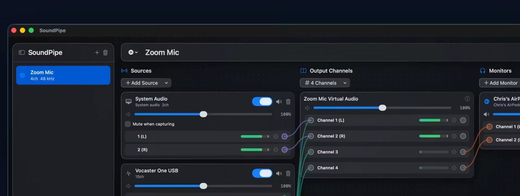Click the input node of Channel 2 (R)
This screenshot has width=520, height=196.
[x=311, y=136]
